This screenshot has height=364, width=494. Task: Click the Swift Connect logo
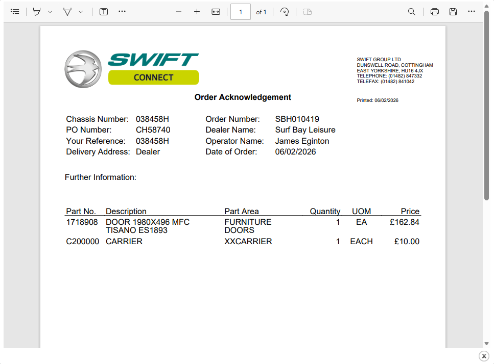pyautogui.click(x=132, y=69)
